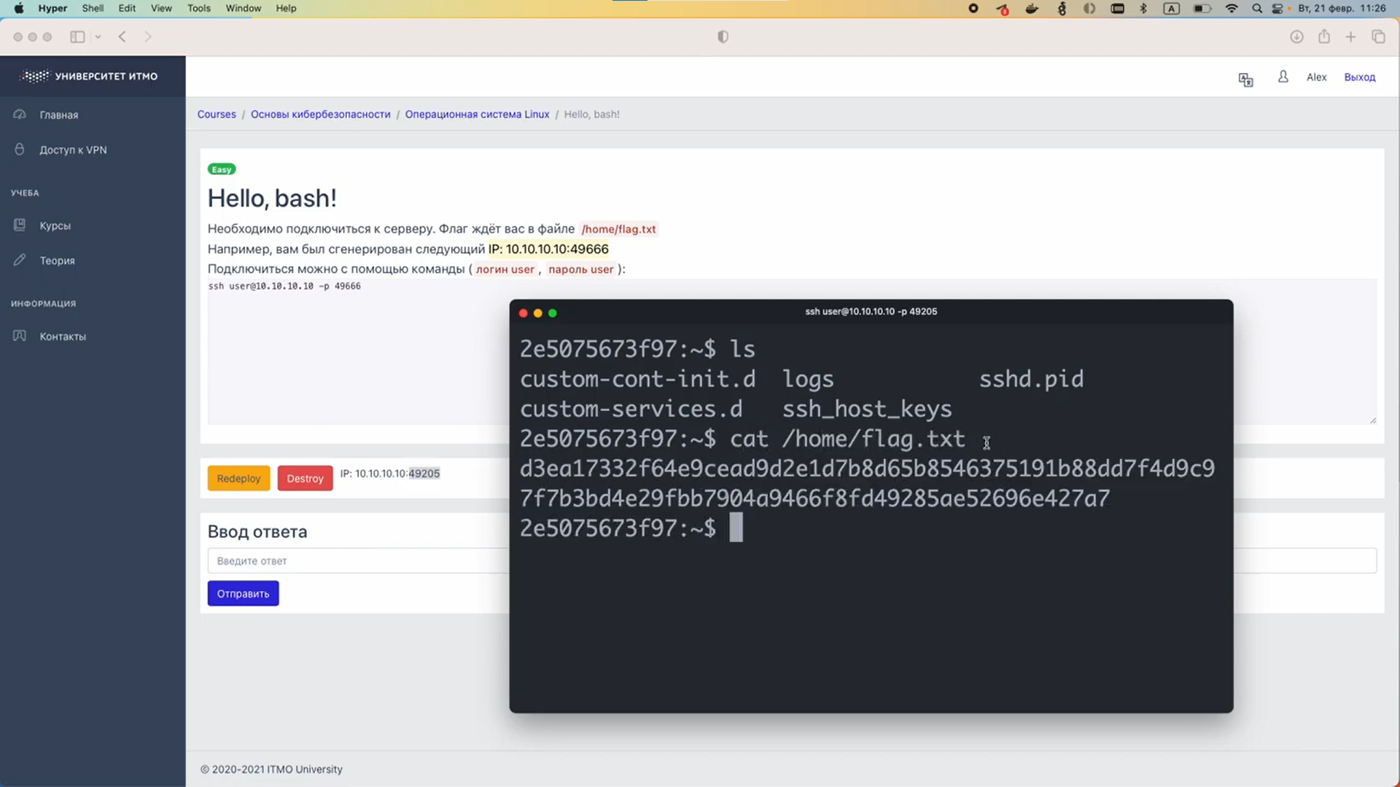Expand the sidebar options chevron in the toolbar
This screenshot has width=1400, height=787.
[x=98, y=37]
